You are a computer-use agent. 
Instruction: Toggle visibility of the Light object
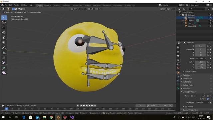click(210, 23)
